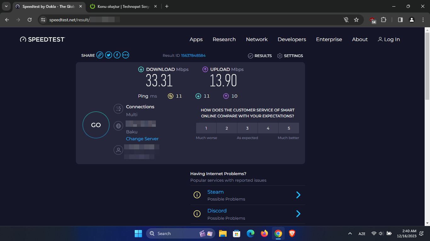Open a new browser tab
Image resolution: width=430 pixels, height=241 pixels.
click(167, 6)
